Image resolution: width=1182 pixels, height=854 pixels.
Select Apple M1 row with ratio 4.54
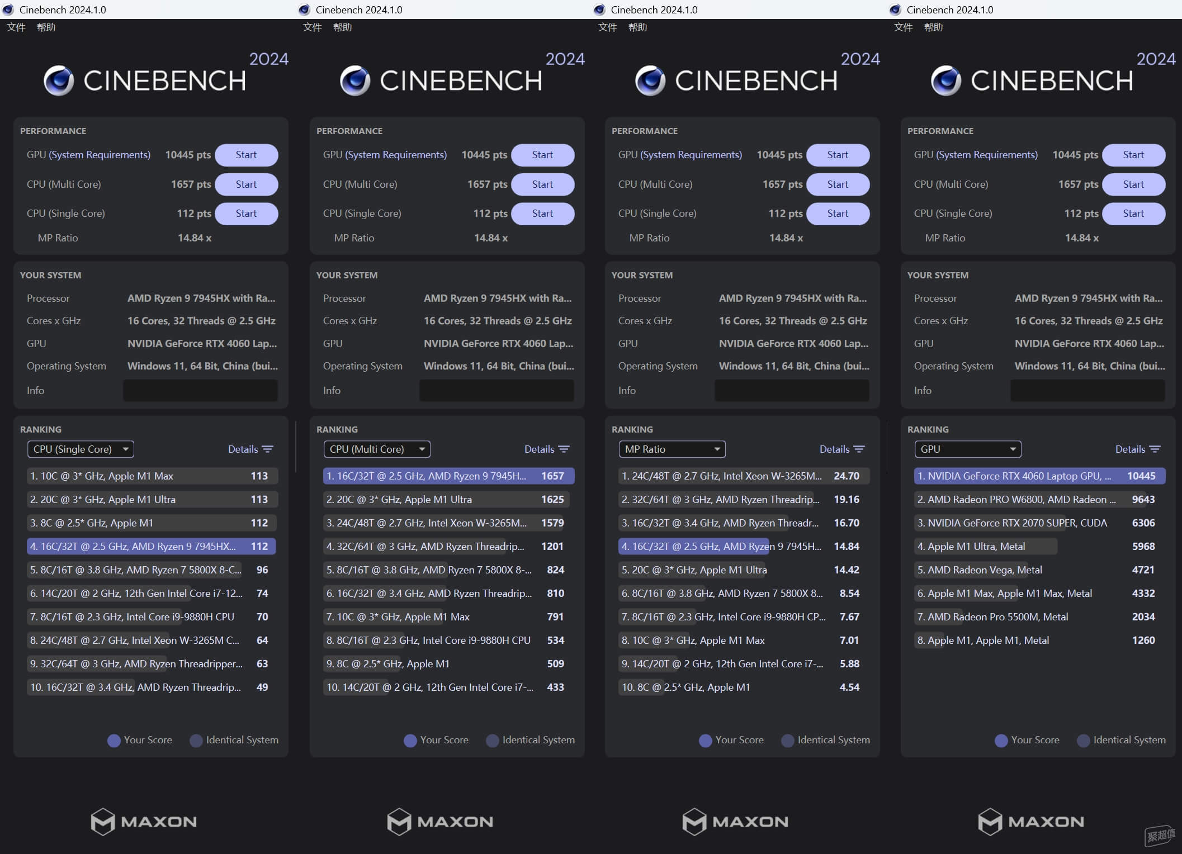[744, 687]
